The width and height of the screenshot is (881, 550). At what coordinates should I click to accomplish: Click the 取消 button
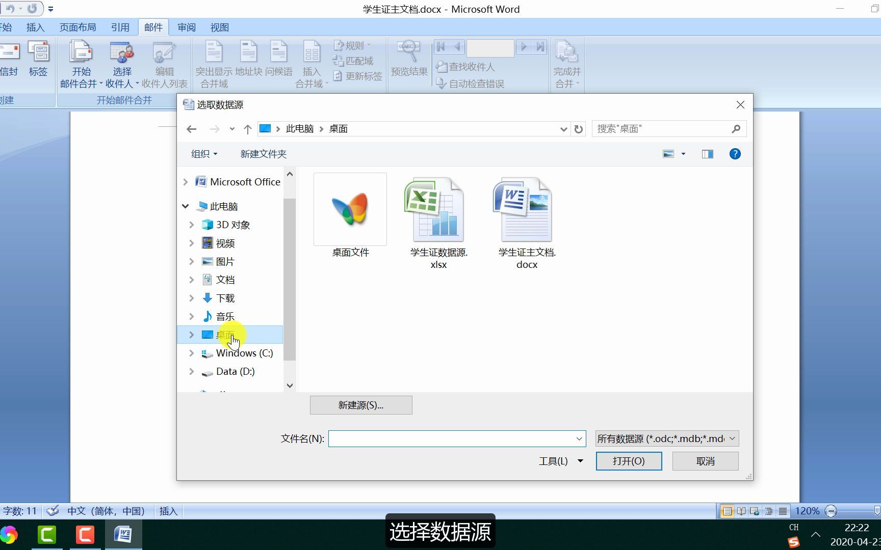tap(705, 461)
